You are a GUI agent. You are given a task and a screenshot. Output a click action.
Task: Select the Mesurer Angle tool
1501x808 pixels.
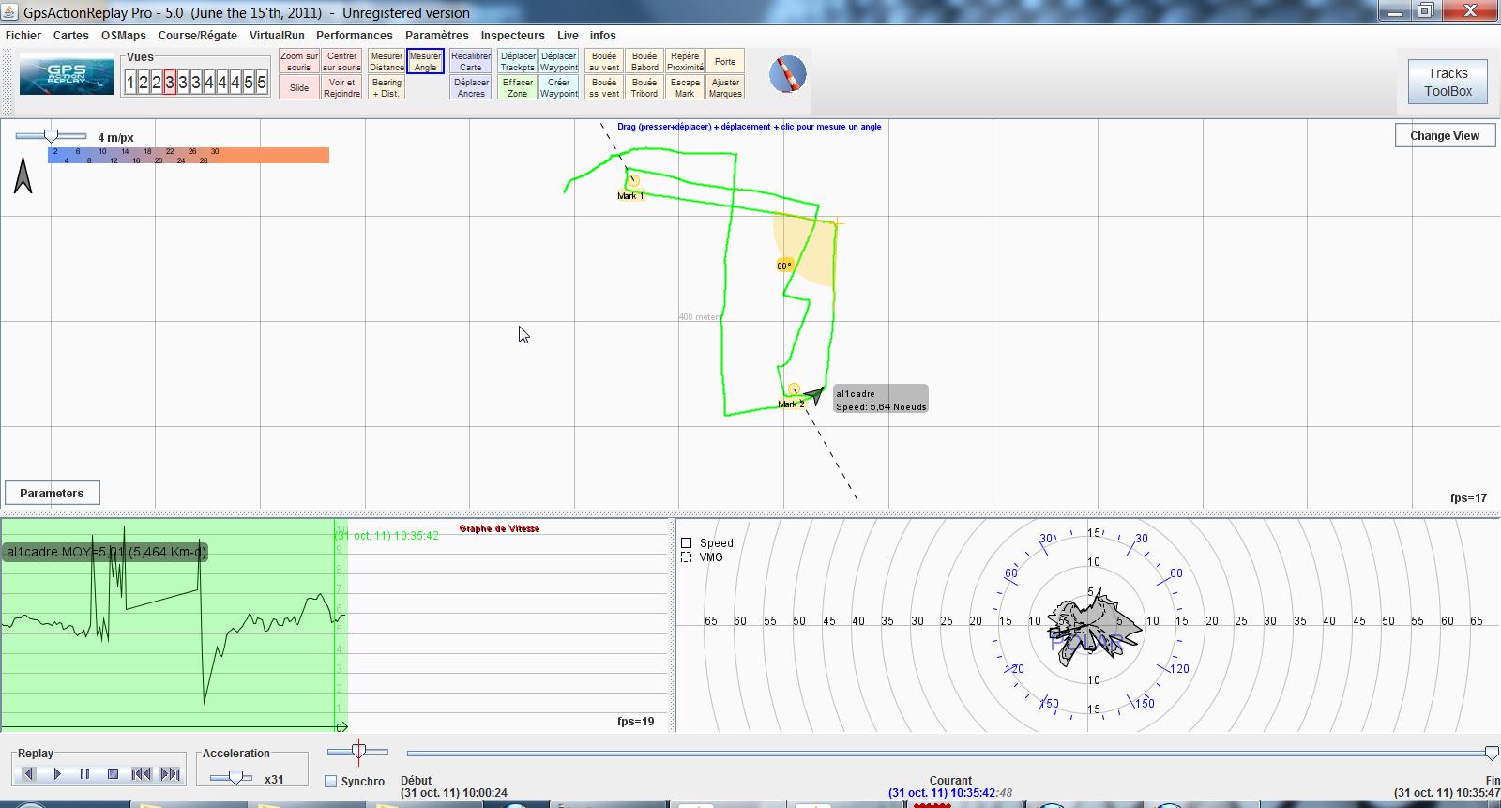coord(425,61)
